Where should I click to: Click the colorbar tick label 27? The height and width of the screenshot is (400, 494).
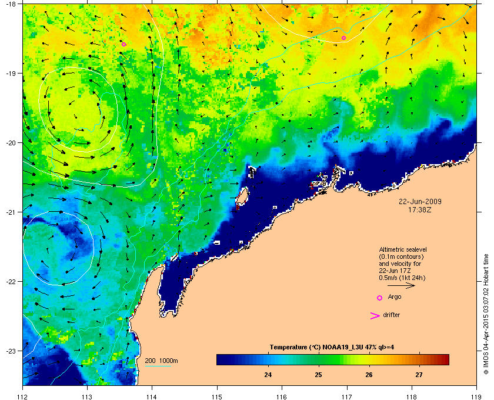click(x=419, y=375)
